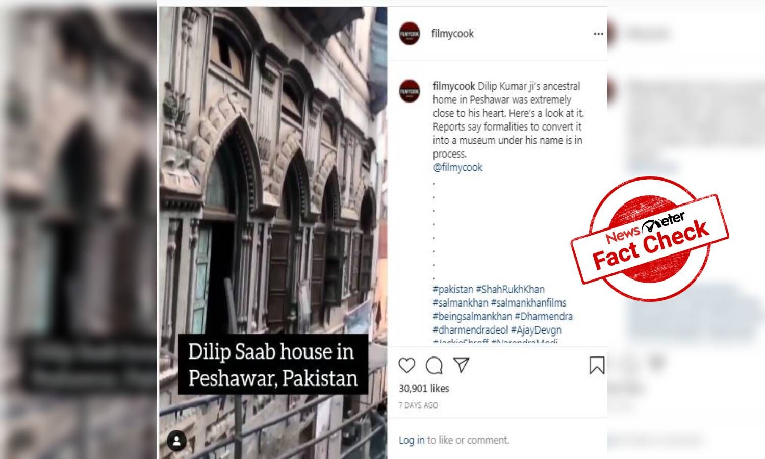This screenshot has width=765, height=459.
Task: Click the 7 days ago timestamp
Action: (x=418, y=405)
